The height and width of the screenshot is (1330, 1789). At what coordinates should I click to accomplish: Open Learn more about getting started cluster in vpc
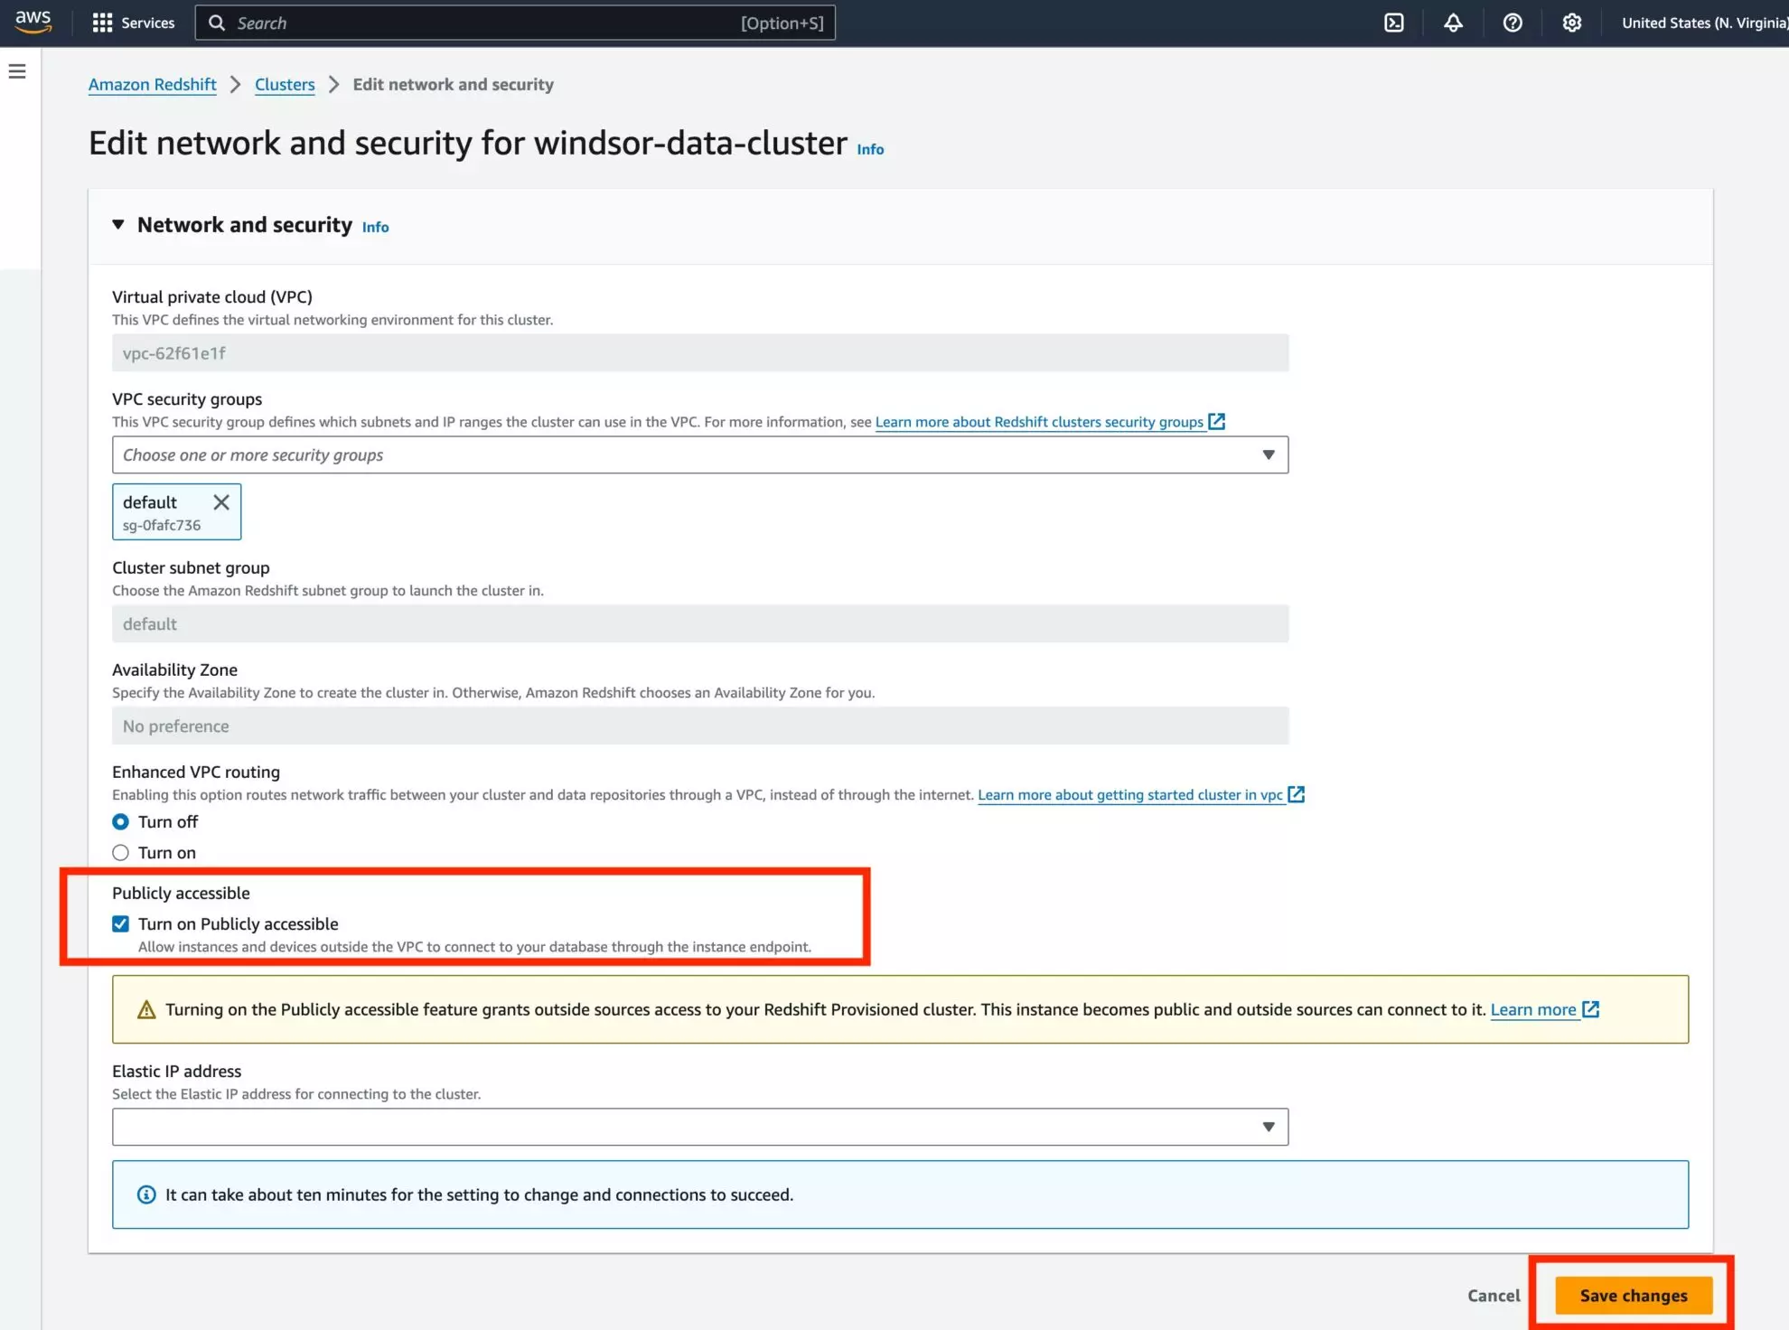[x=1130, y=794]
